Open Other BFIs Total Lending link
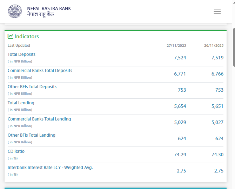The width and height of the screenshot is (235, 189). pyautogui.click(x=32, y=135)
